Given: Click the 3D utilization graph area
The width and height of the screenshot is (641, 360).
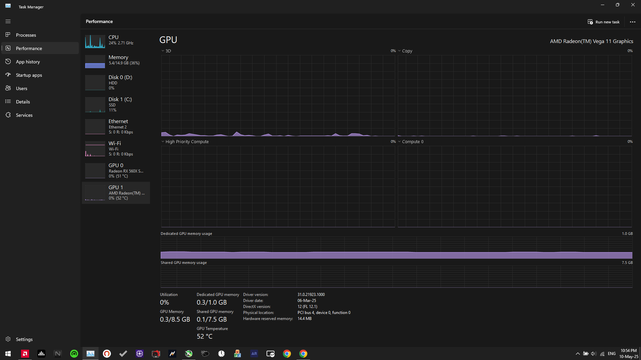Looking at the screenshot, I should coord(278,96).
